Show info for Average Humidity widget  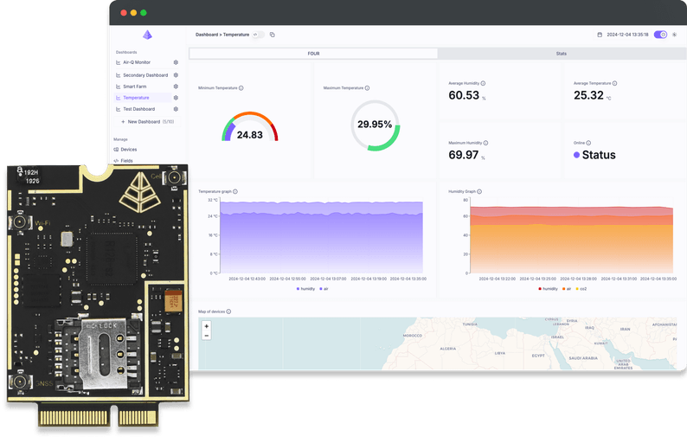click(x=483, y=83)
